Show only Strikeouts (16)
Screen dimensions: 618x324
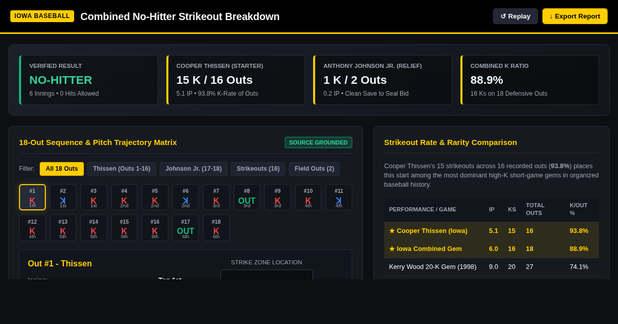[x=258, y=169]
